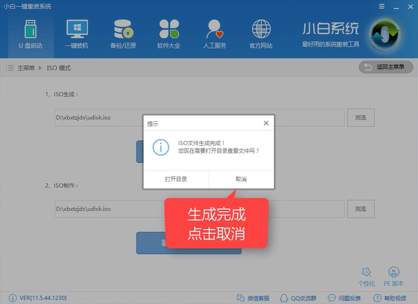418x304 pixels.
Task: Open QQ交流群 in status bar
Action: point(298,298)
